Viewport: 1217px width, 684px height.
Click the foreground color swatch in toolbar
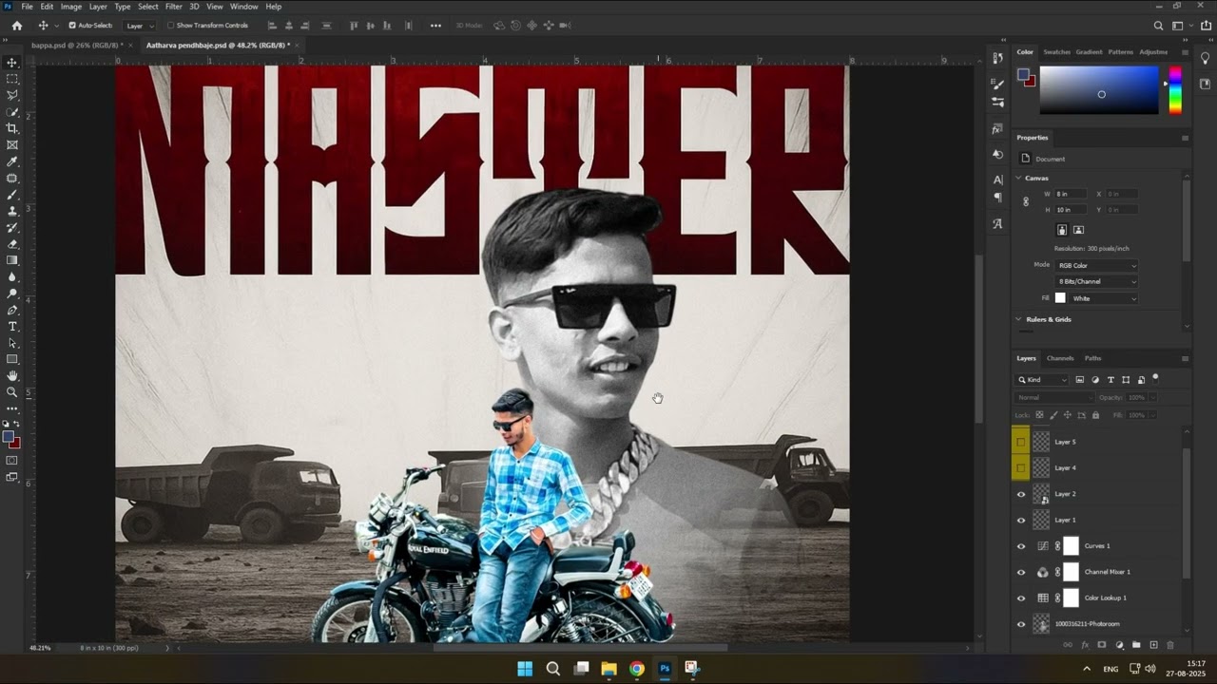9,437
